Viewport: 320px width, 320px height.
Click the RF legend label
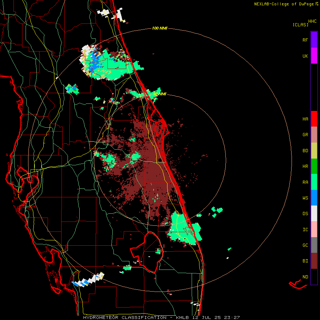tap(305, 40)
